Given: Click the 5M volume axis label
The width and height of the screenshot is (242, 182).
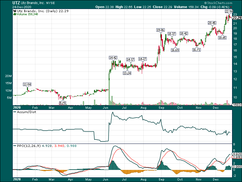Looking at the screenshot, I should pyautogui.click(x=9, y=98).
